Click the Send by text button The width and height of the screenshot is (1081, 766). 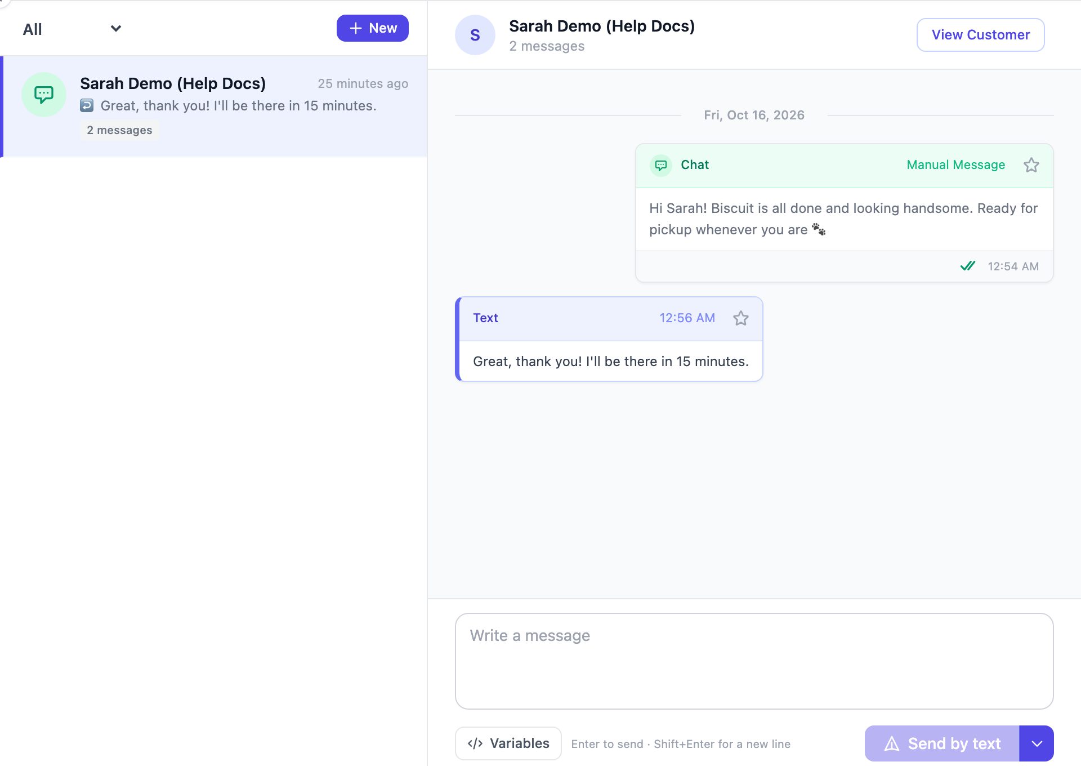coord(942,743)
